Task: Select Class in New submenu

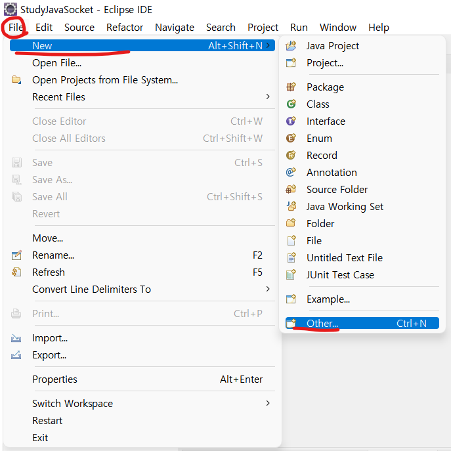Action: tap(362, 104)
